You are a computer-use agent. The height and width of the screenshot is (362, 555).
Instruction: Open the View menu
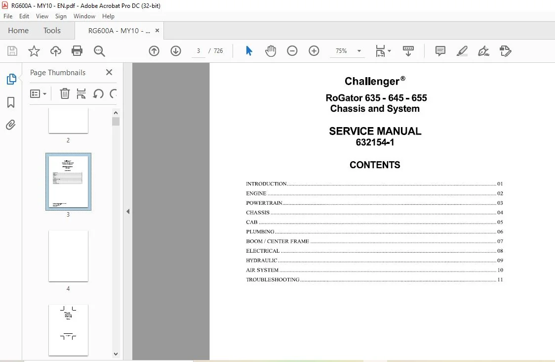(x=42, y=16)
